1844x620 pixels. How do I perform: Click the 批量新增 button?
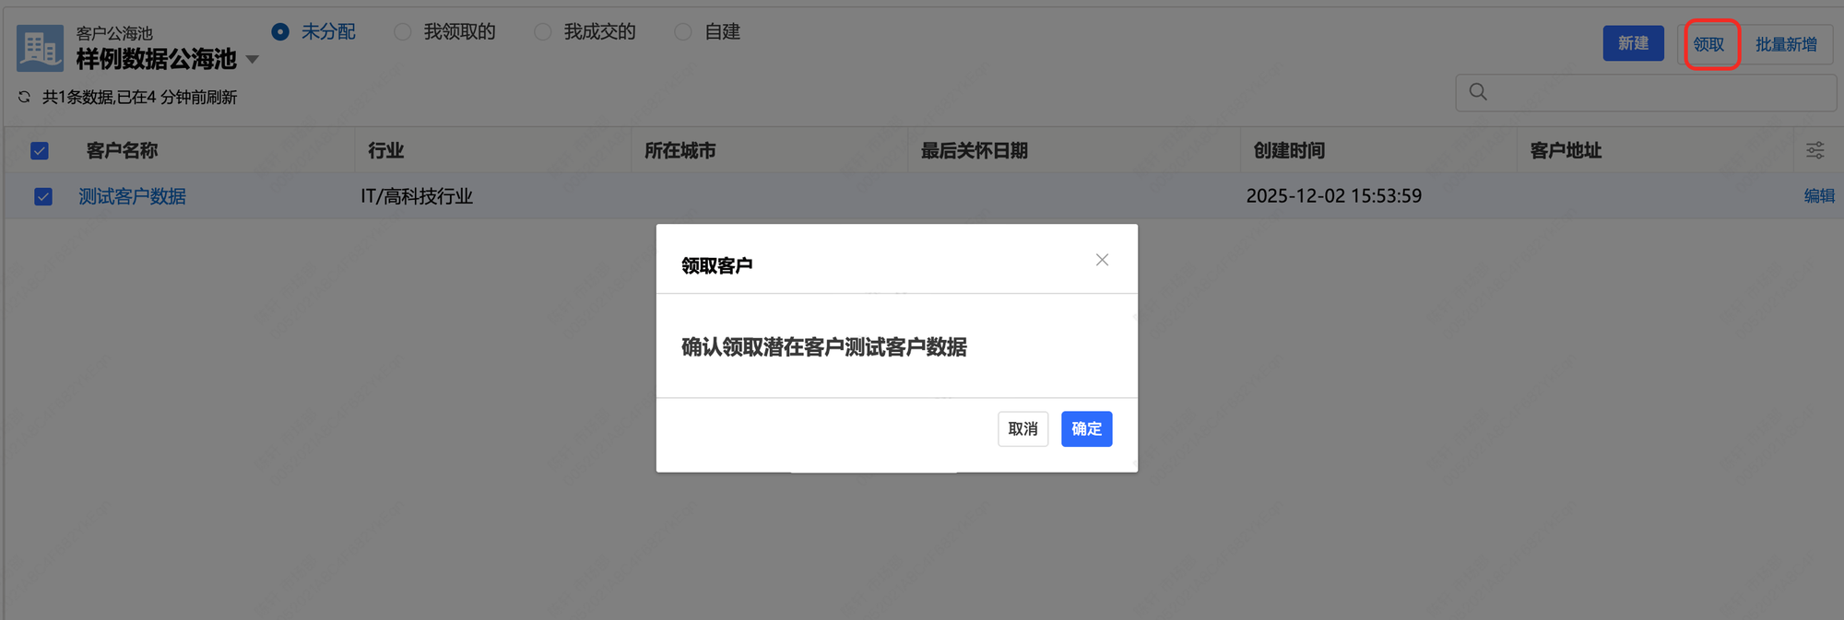[x=1785, y=44]
